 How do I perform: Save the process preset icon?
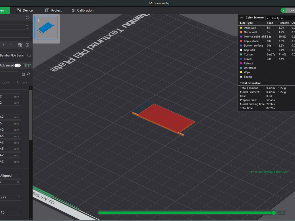tap(23, 74)
